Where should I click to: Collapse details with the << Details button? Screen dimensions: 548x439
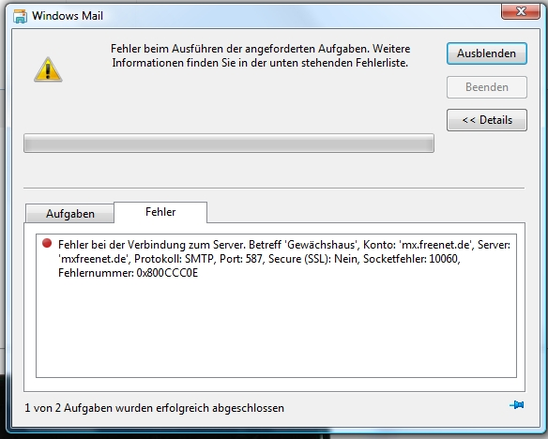click(486, 120)
